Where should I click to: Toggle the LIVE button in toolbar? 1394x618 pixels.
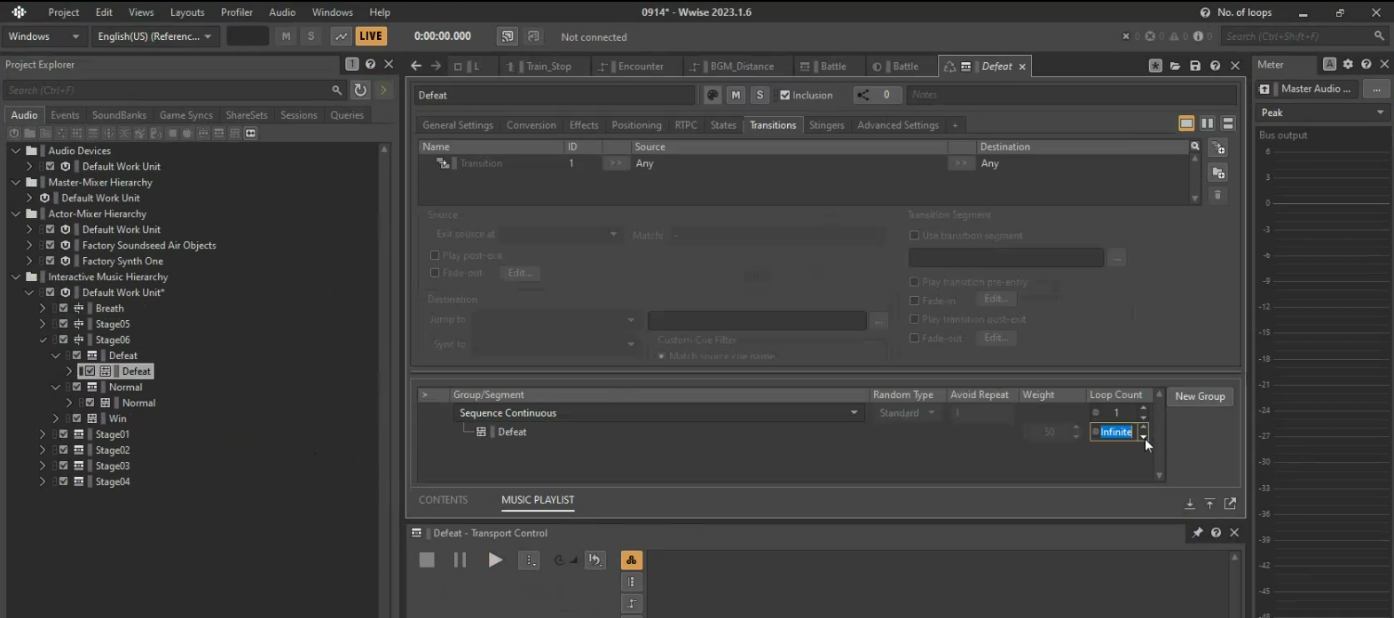coord(371,36)
